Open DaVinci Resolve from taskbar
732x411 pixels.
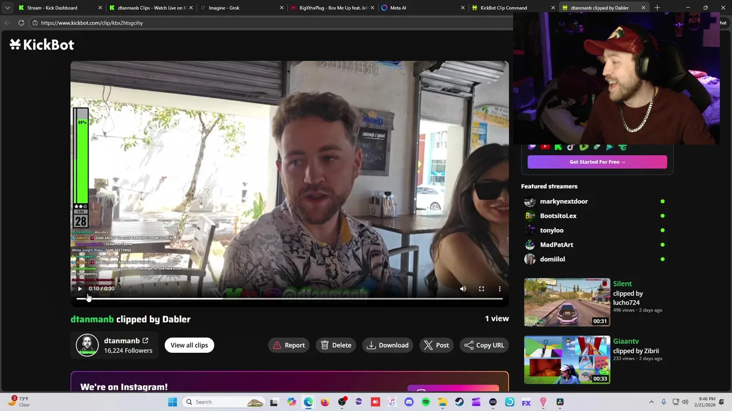point(560,402)
